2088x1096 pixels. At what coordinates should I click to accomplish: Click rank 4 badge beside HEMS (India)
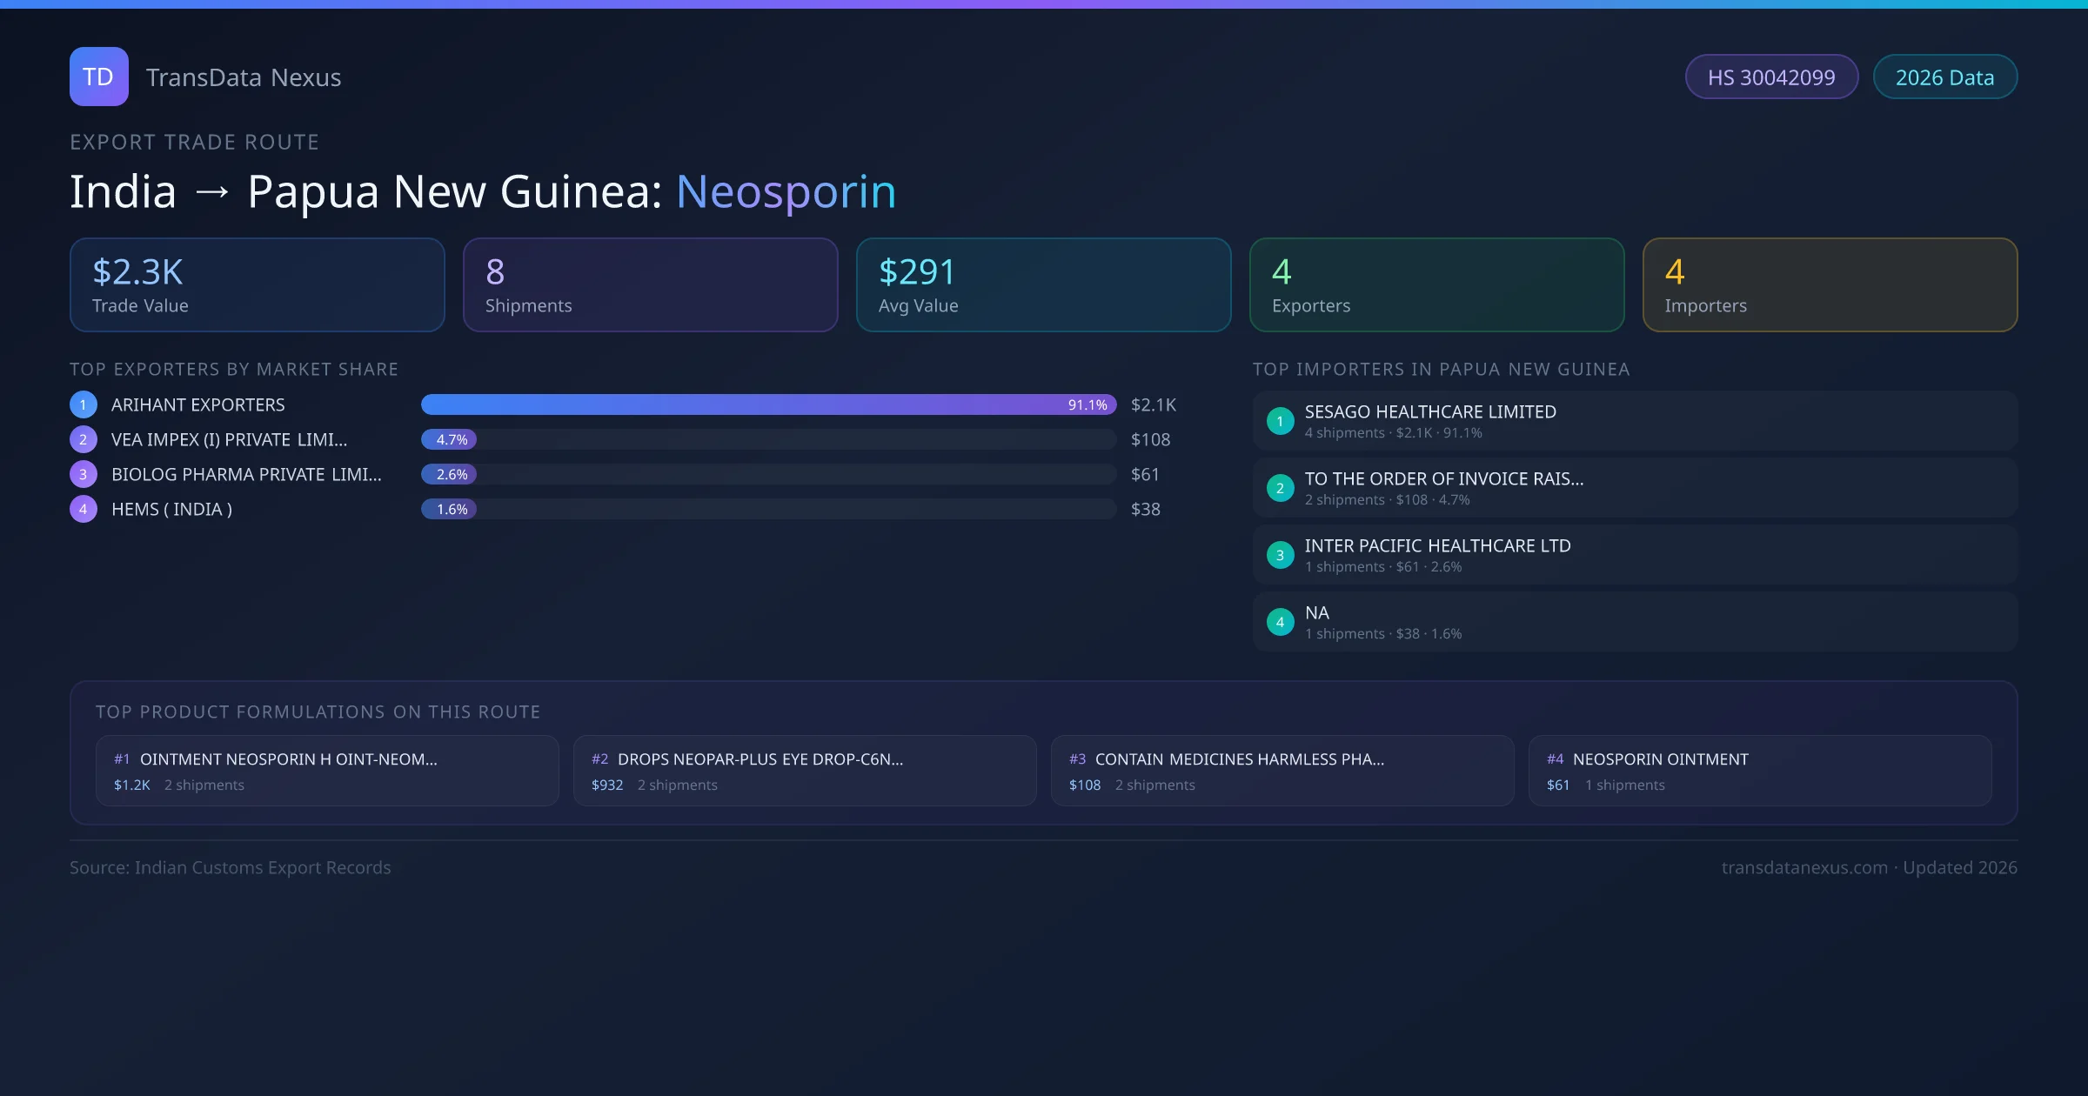84,509
